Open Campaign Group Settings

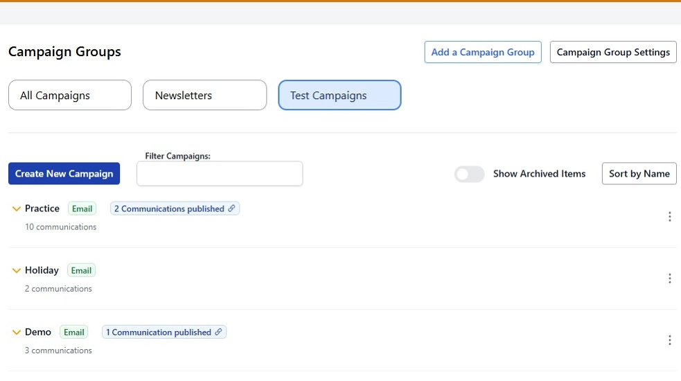coord(613,52)
